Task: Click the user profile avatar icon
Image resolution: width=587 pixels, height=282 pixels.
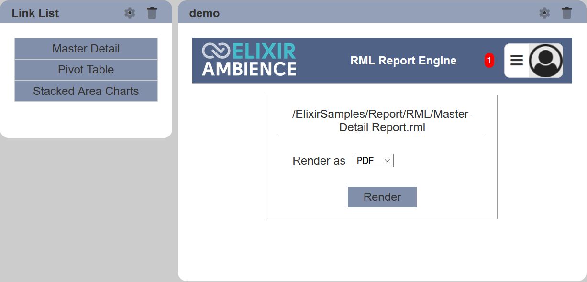Action: 546,61
